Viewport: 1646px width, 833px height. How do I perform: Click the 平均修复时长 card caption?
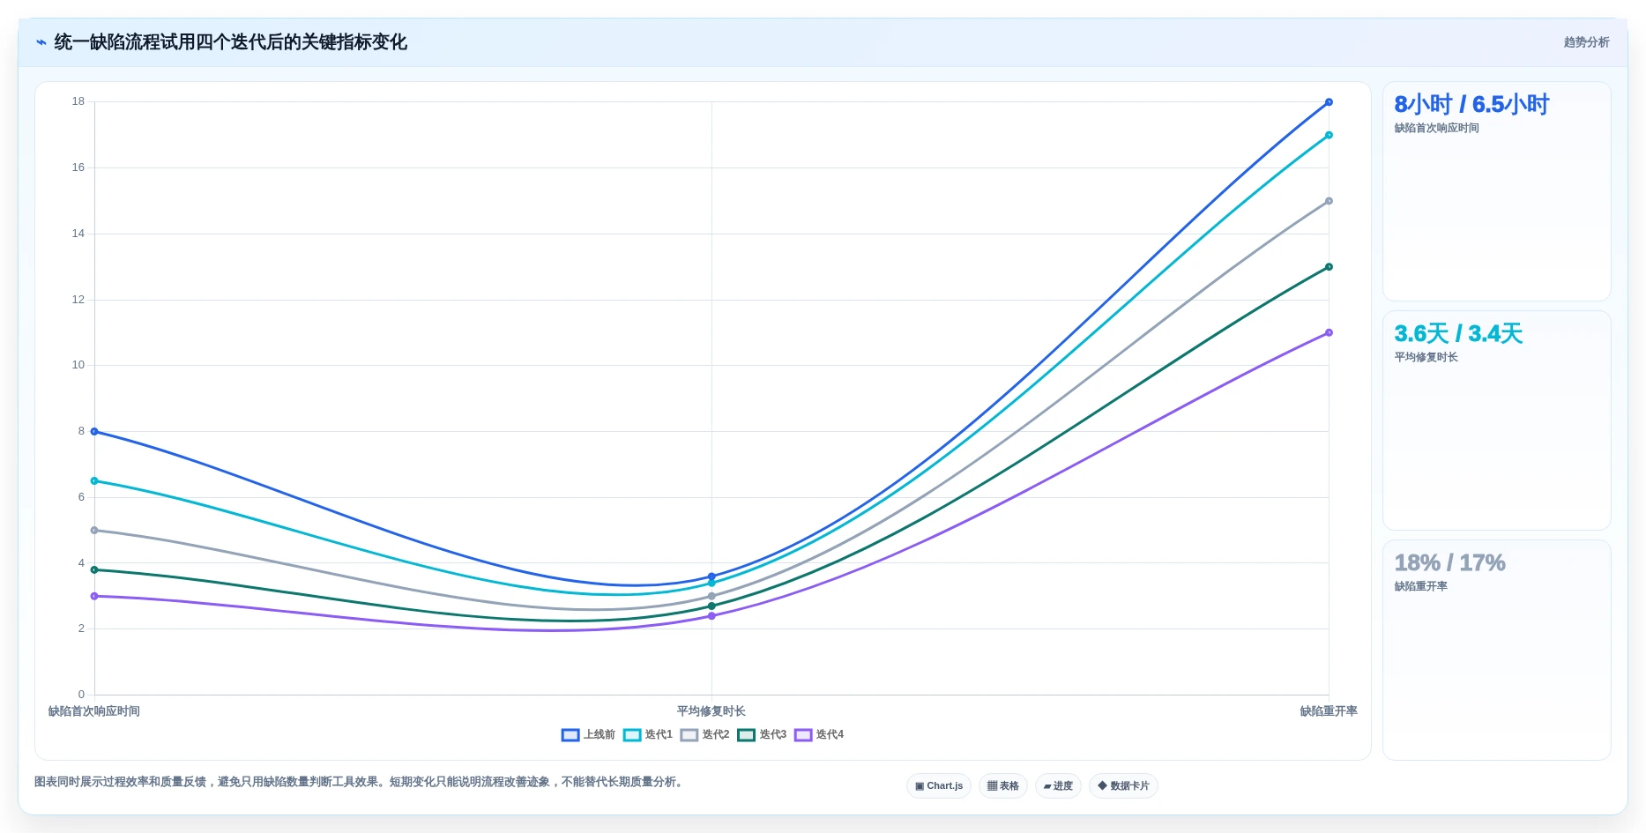point(1426,358)
